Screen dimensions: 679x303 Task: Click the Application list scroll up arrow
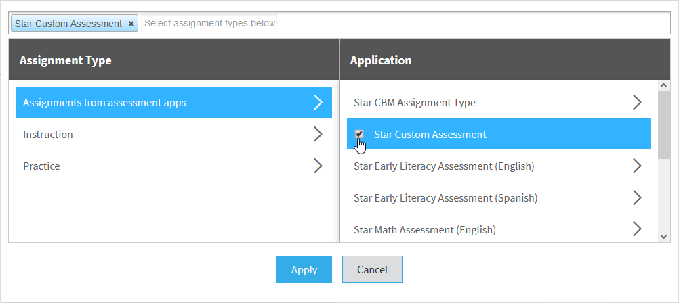click(664, 86)
